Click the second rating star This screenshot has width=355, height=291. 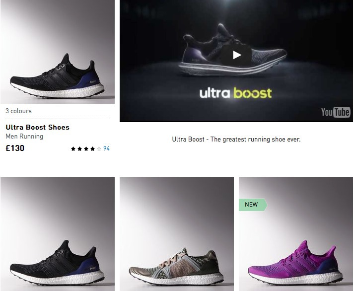[x=80, y=149]
